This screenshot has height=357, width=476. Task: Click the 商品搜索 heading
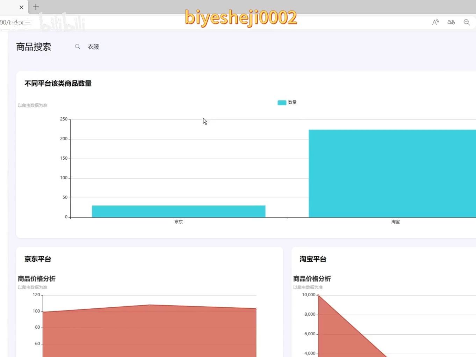point(34,47)
